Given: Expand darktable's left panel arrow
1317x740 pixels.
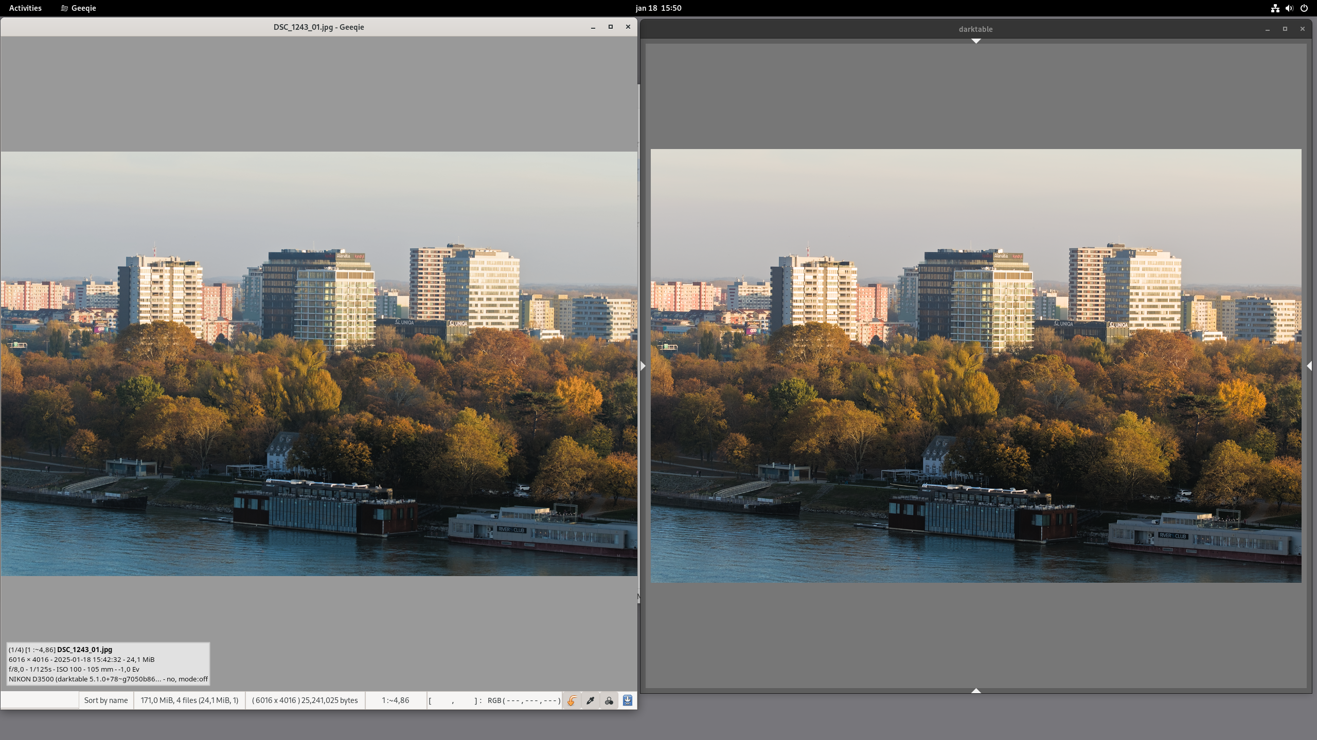Looking at the screenshot, I should [643, 366].
